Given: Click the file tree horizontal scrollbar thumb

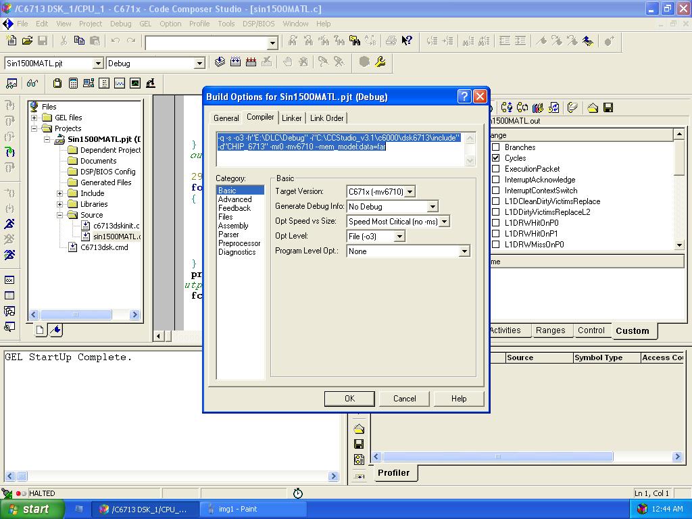Looking at the screenshot, I should click(x=76, y=315).
